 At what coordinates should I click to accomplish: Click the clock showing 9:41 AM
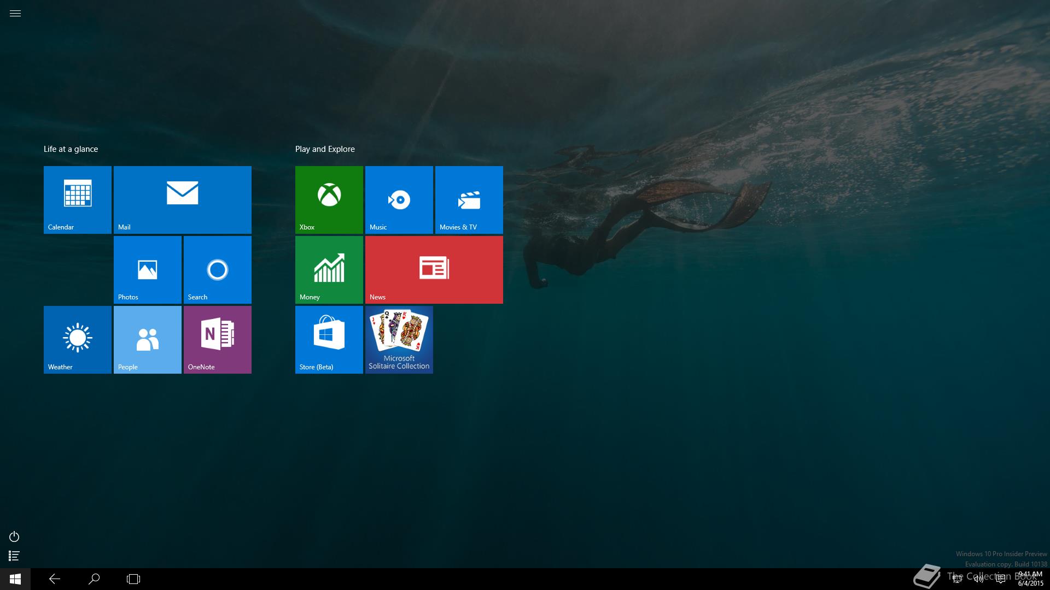pyautogui.click(x=1030, y=579)
